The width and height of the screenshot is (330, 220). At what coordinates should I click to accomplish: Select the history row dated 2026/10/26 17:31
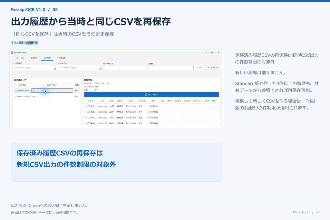47,91
